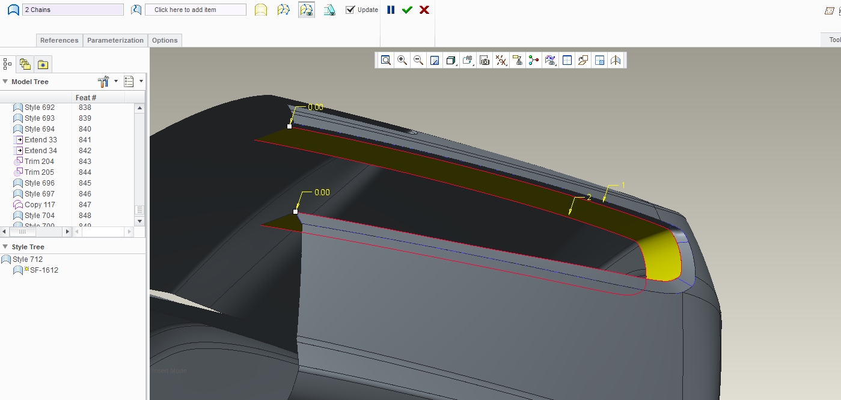
Task: Click the Zoom Out icon
Action: coord(418,60)
